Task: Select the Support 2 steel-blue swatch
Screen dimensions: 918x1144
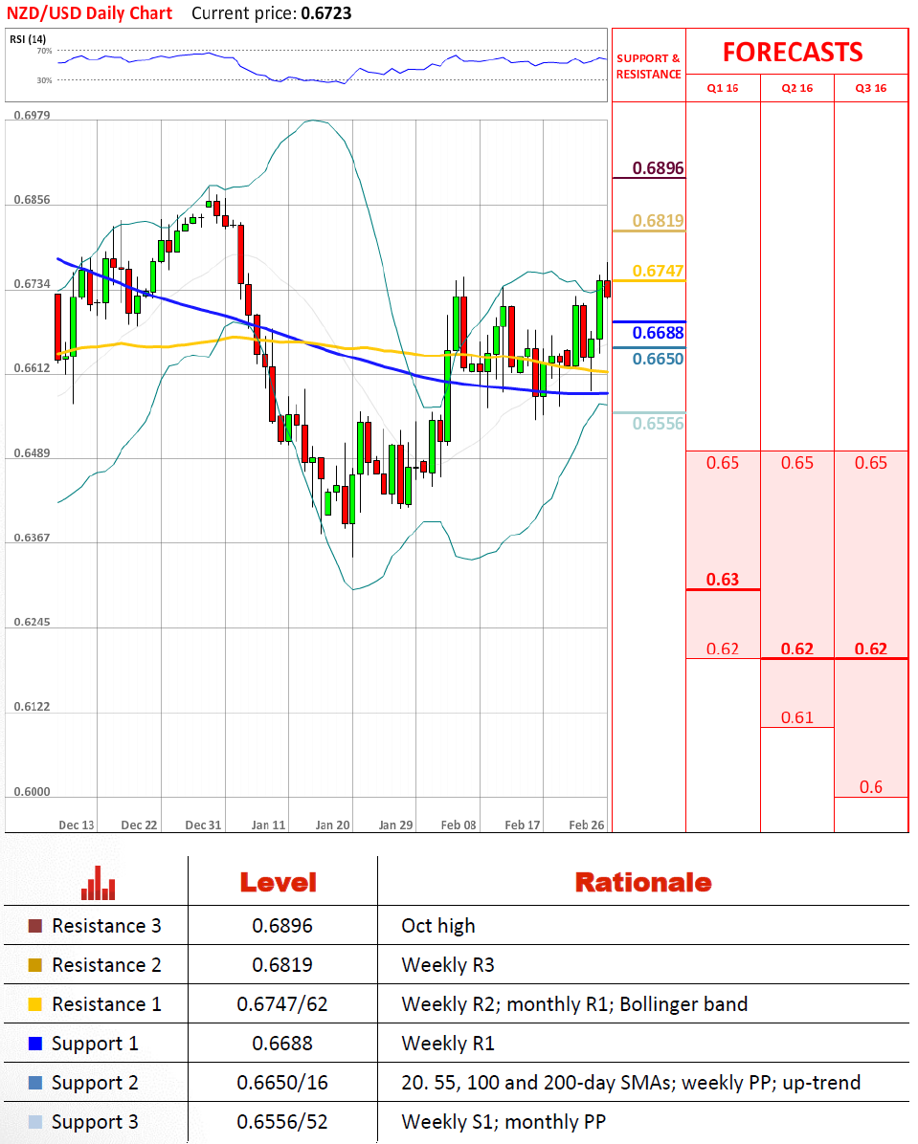Action: coord(35,1083)
